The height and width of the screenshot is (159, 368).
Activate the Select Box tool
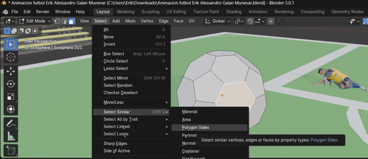[11, 45]
